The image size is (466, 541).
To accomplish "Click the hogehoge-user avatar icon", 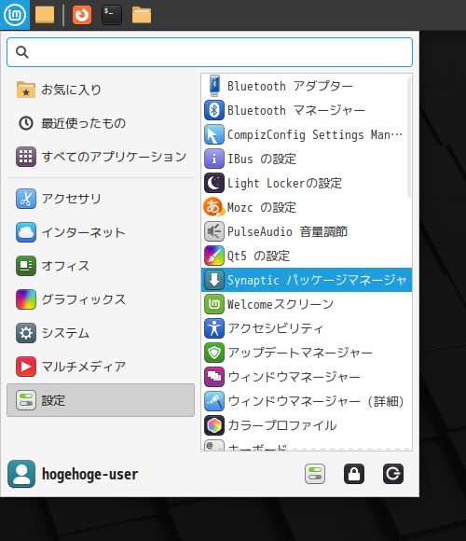I will [21, 474].
